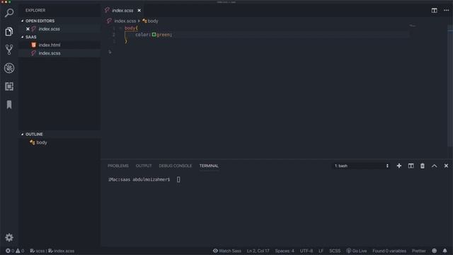Close the terminal panel
The image size is (453, 255).
click(x=446, y=166)
